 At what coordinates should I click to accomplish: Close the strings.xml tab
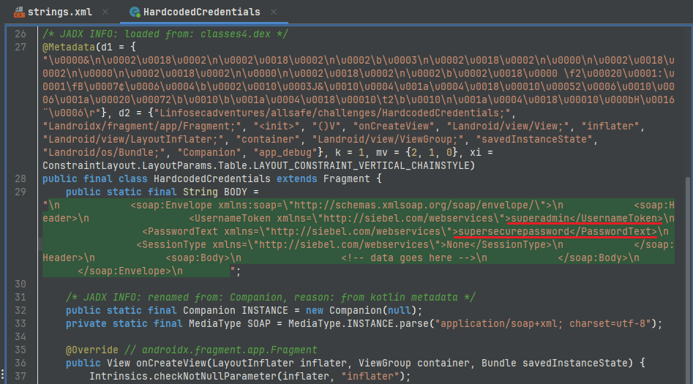point(105,12)
